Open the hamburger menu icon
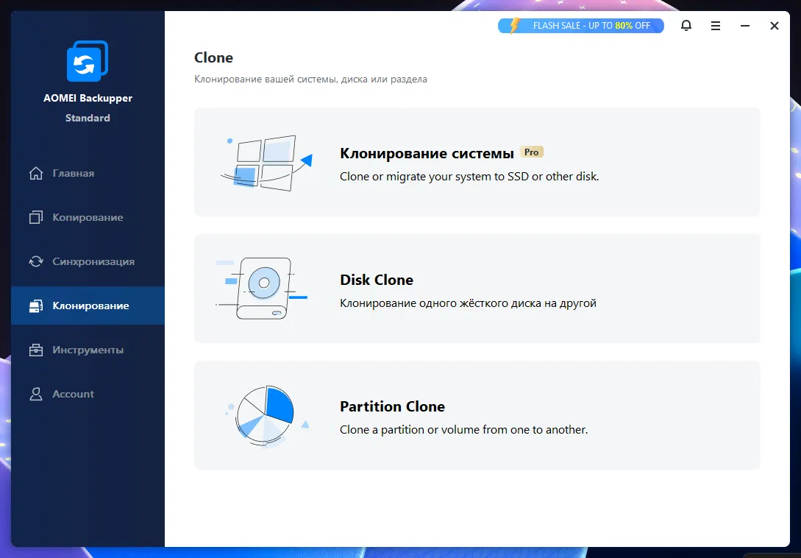 pyautogui.click(x=716, y=26)
